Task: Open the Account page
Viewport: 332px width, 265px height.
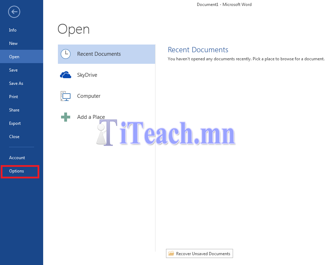Action: 17,158
